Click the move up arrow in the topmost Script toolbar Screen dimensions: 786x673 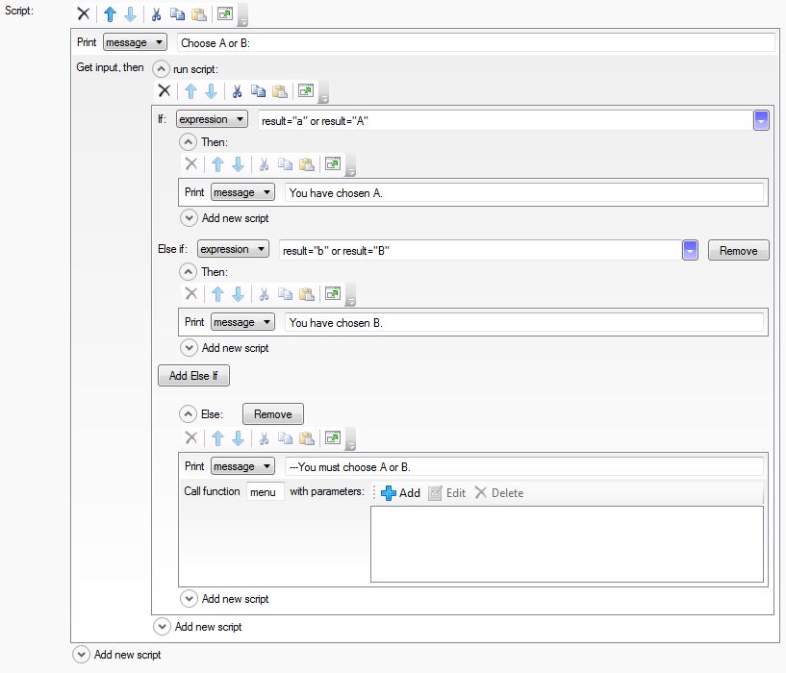[110, 14]
